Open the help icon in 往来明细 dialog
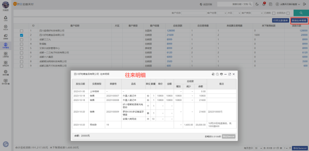Screen dimensions: 309x151 tap(217, 74)
